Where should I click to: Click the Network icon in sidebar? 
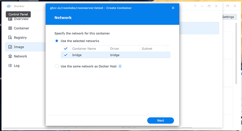(x=10, y=56)
